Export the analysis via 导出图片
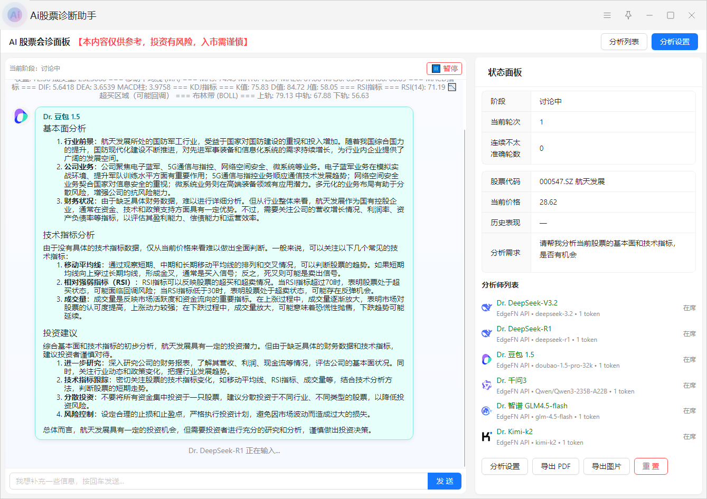The image size is (707, 499). pyautogui.click(x=606, y=466)
